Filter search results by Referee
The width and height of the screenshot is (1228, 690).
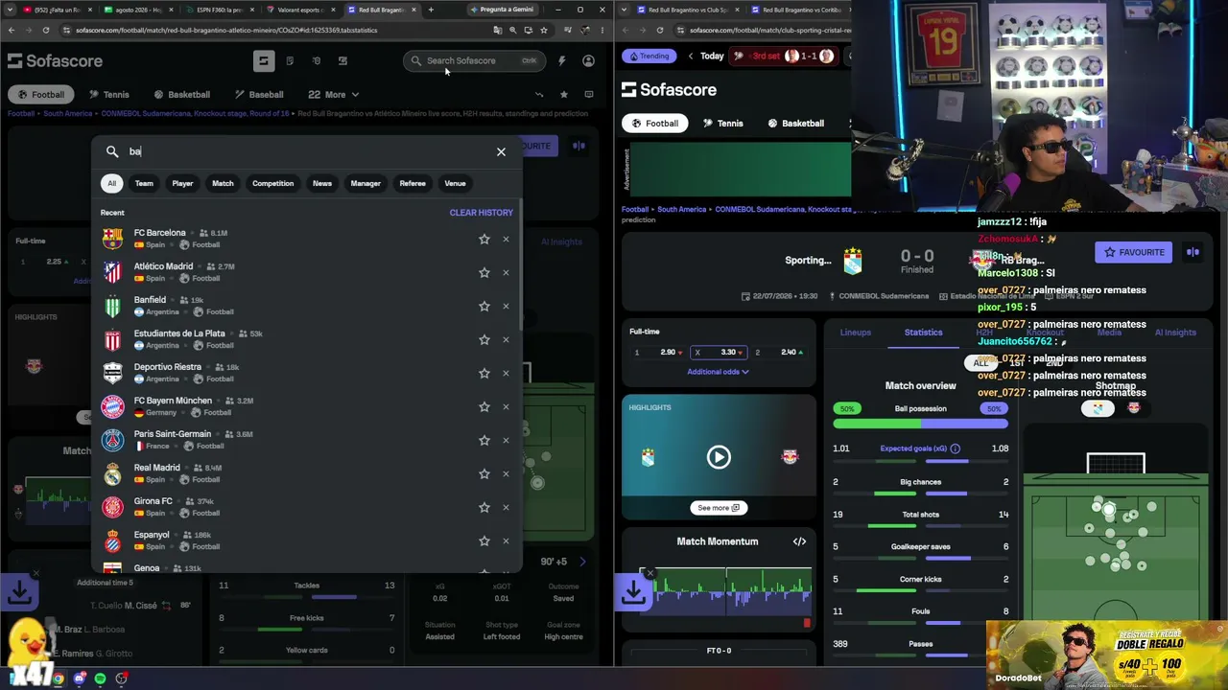(413, 183)
